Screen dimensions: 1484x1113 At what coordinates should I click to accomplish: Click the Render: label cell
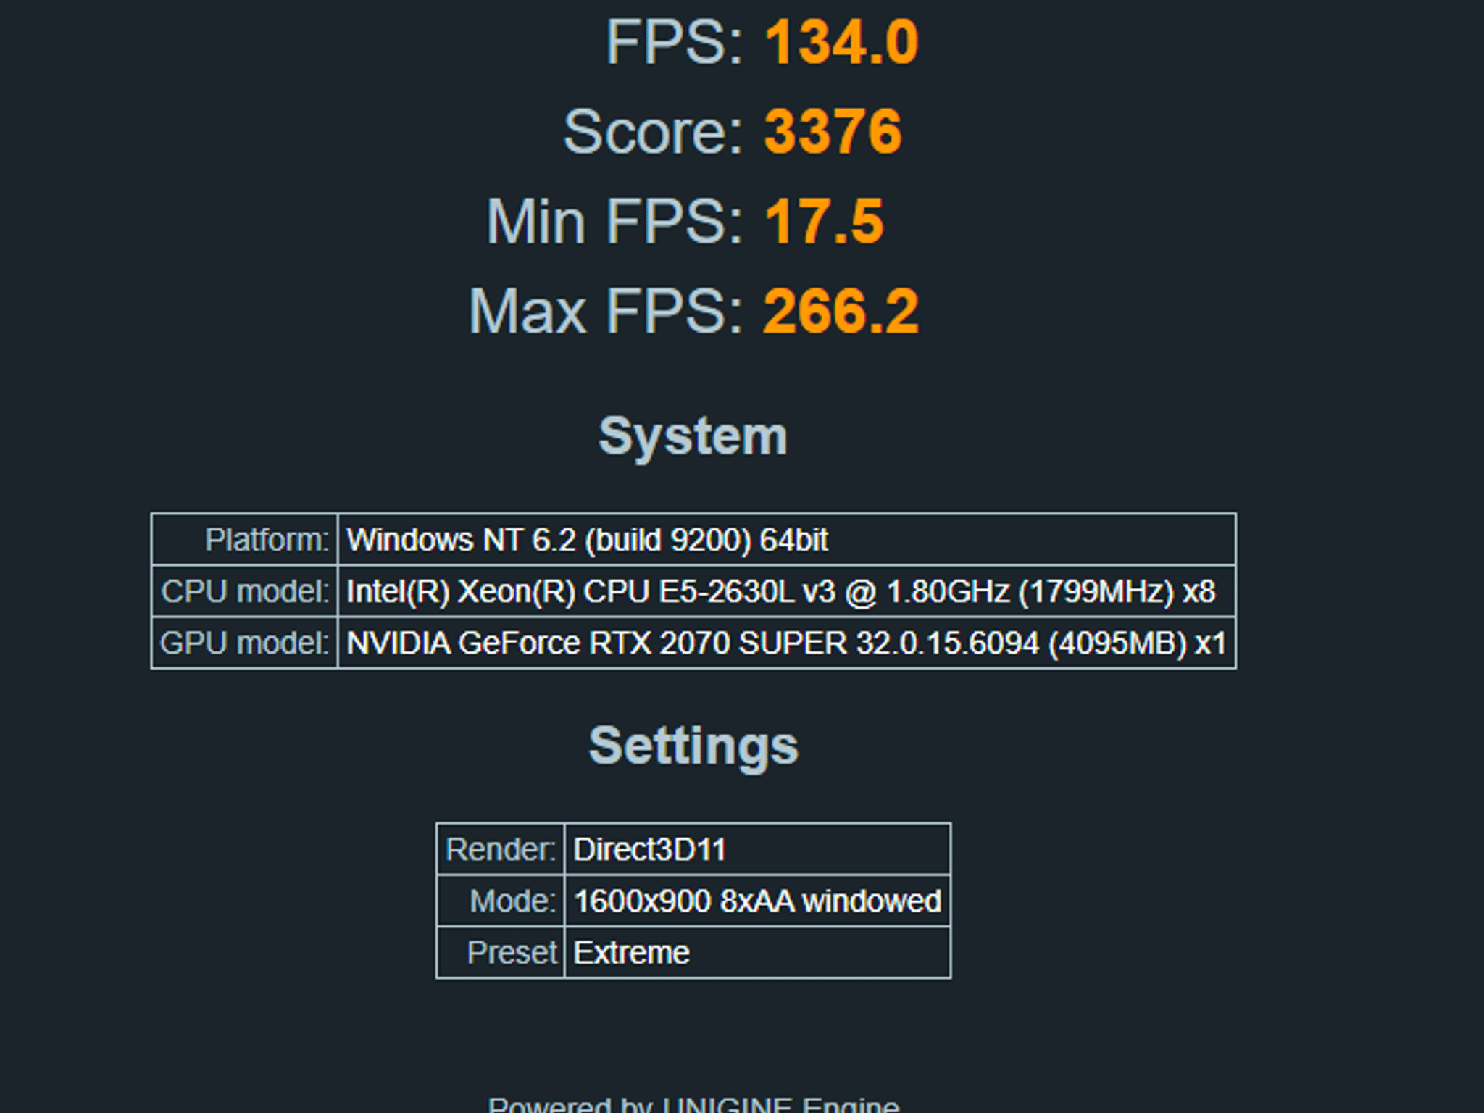point(501,849)
